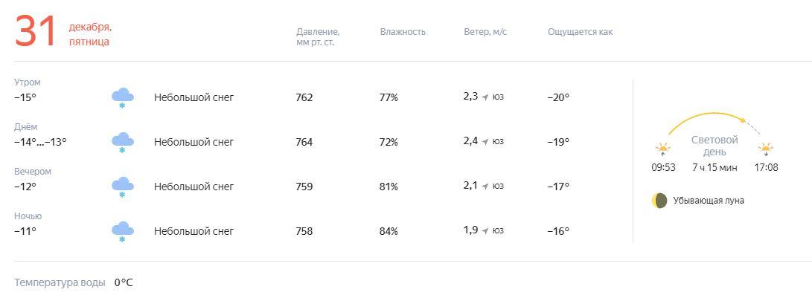Click the night wind direction arrow

(x=485, y=231)
